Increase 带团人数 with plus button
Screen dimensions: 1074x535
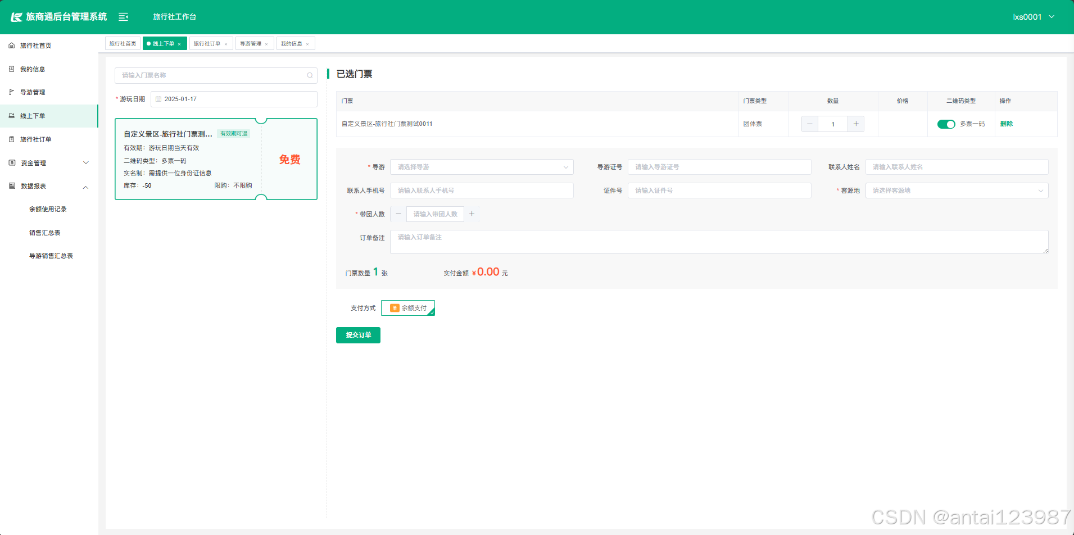click(x=472, y=214)
